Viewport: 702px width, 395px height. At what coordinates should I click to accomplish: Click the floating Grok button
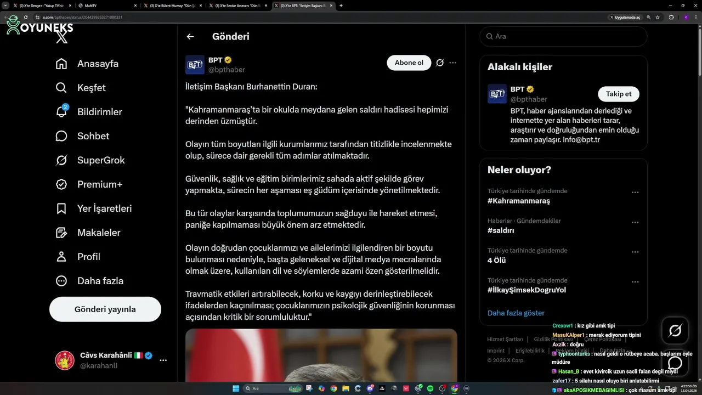click(x=675, y=331)
